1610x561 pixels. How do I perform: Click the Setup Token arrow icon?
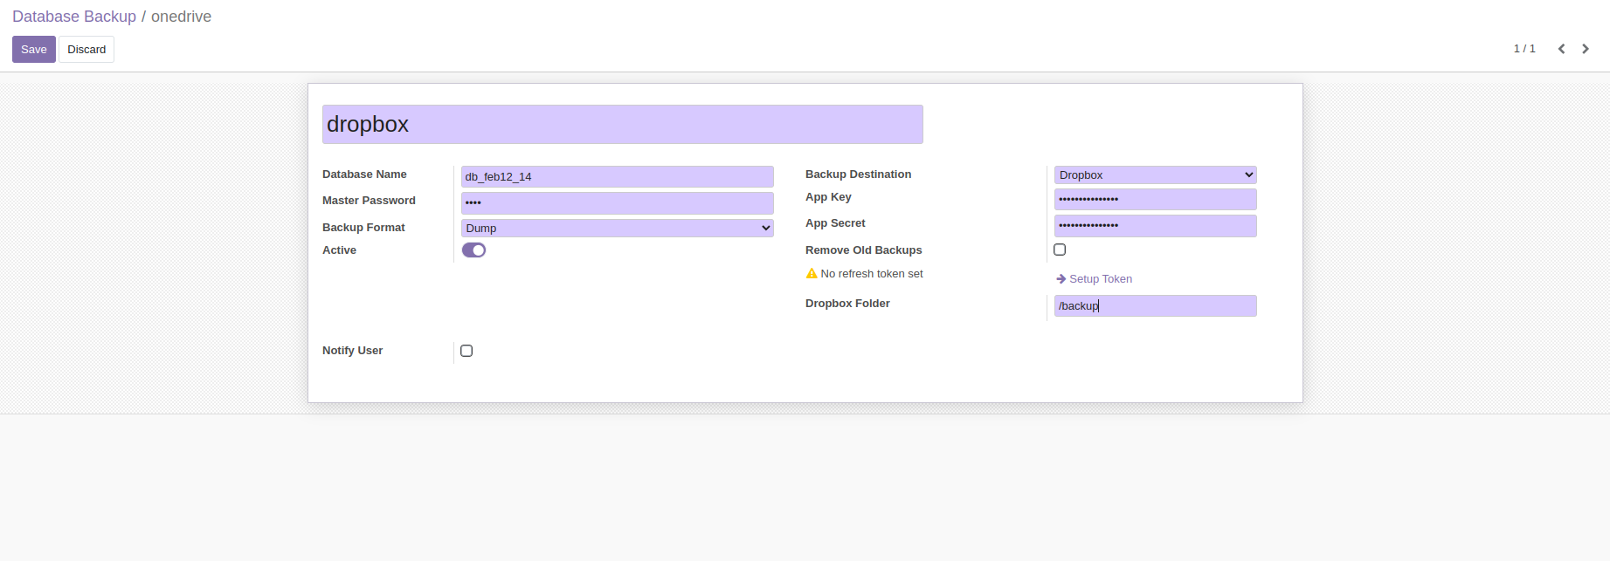1061,279
